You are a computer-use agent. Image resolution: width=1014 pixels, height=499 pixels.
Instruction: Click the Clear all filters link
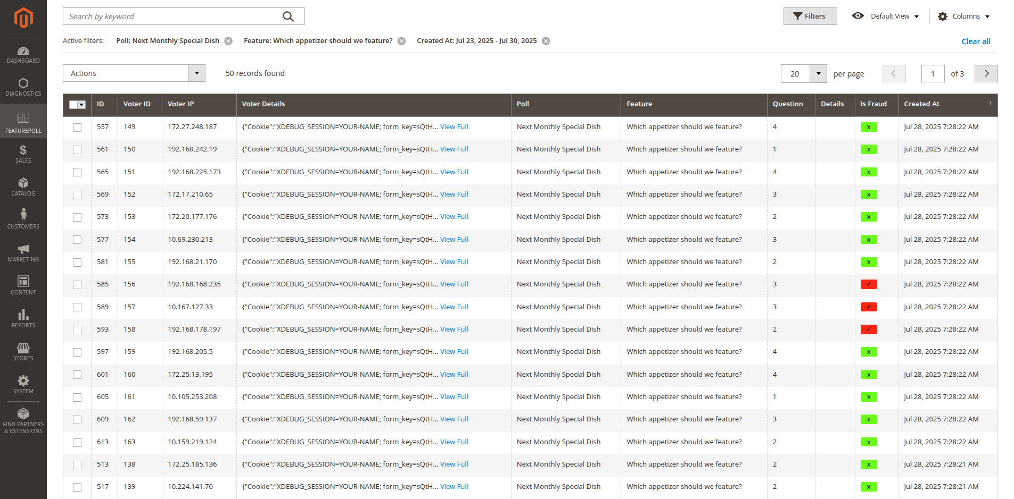(x=975, y=41)
